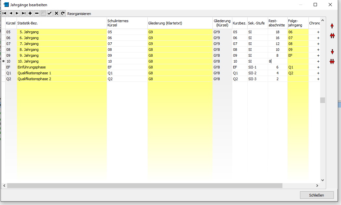Move row up with single red arrow

pyautogui.click(x=332, y=26)
